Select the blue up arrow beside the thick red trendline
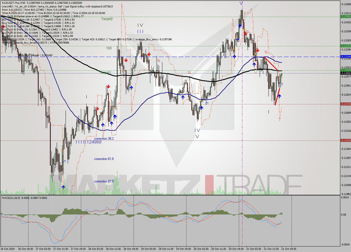351x252 pixels. point(279,96)
